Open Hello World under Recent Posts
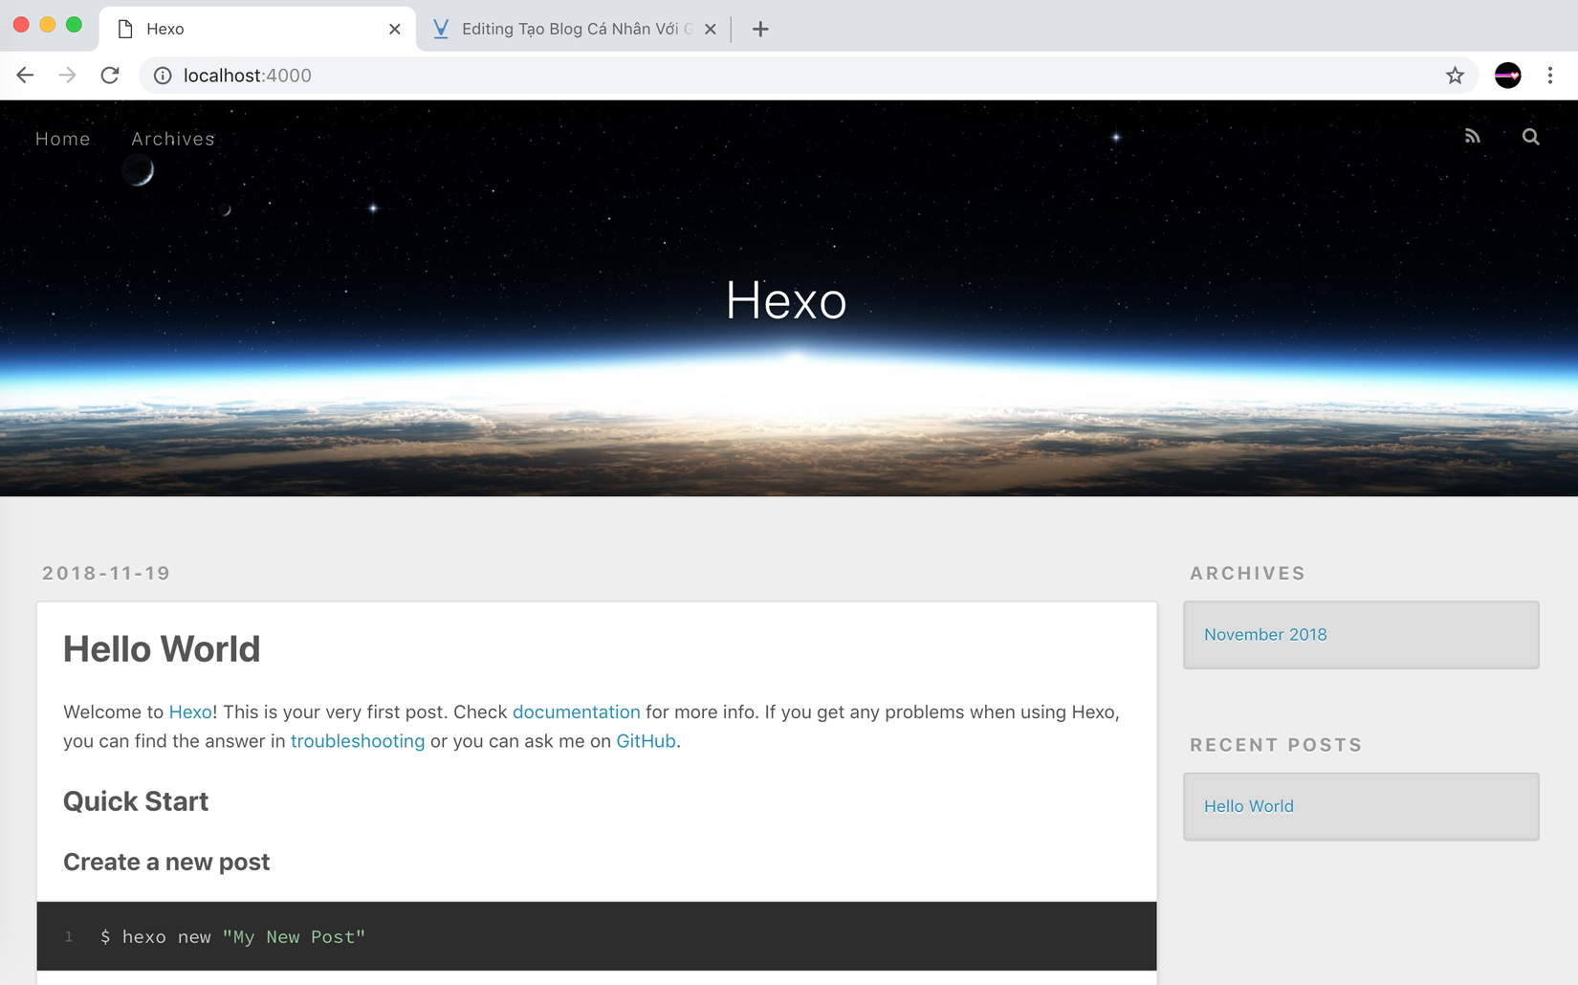 click(1248, 806)
